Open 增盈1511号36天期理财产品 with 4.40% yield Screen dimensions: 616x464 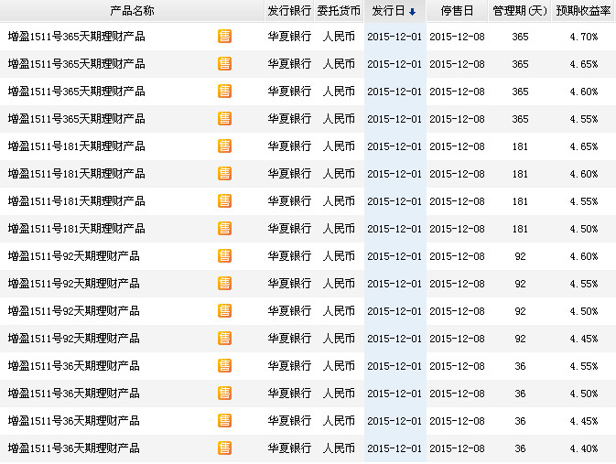coord(74,448)
